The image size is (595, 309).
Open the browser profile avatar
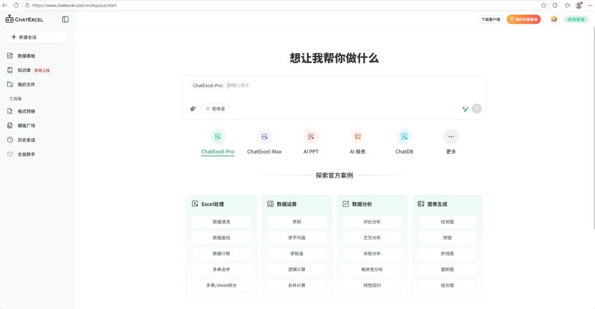tap(578, 6)
